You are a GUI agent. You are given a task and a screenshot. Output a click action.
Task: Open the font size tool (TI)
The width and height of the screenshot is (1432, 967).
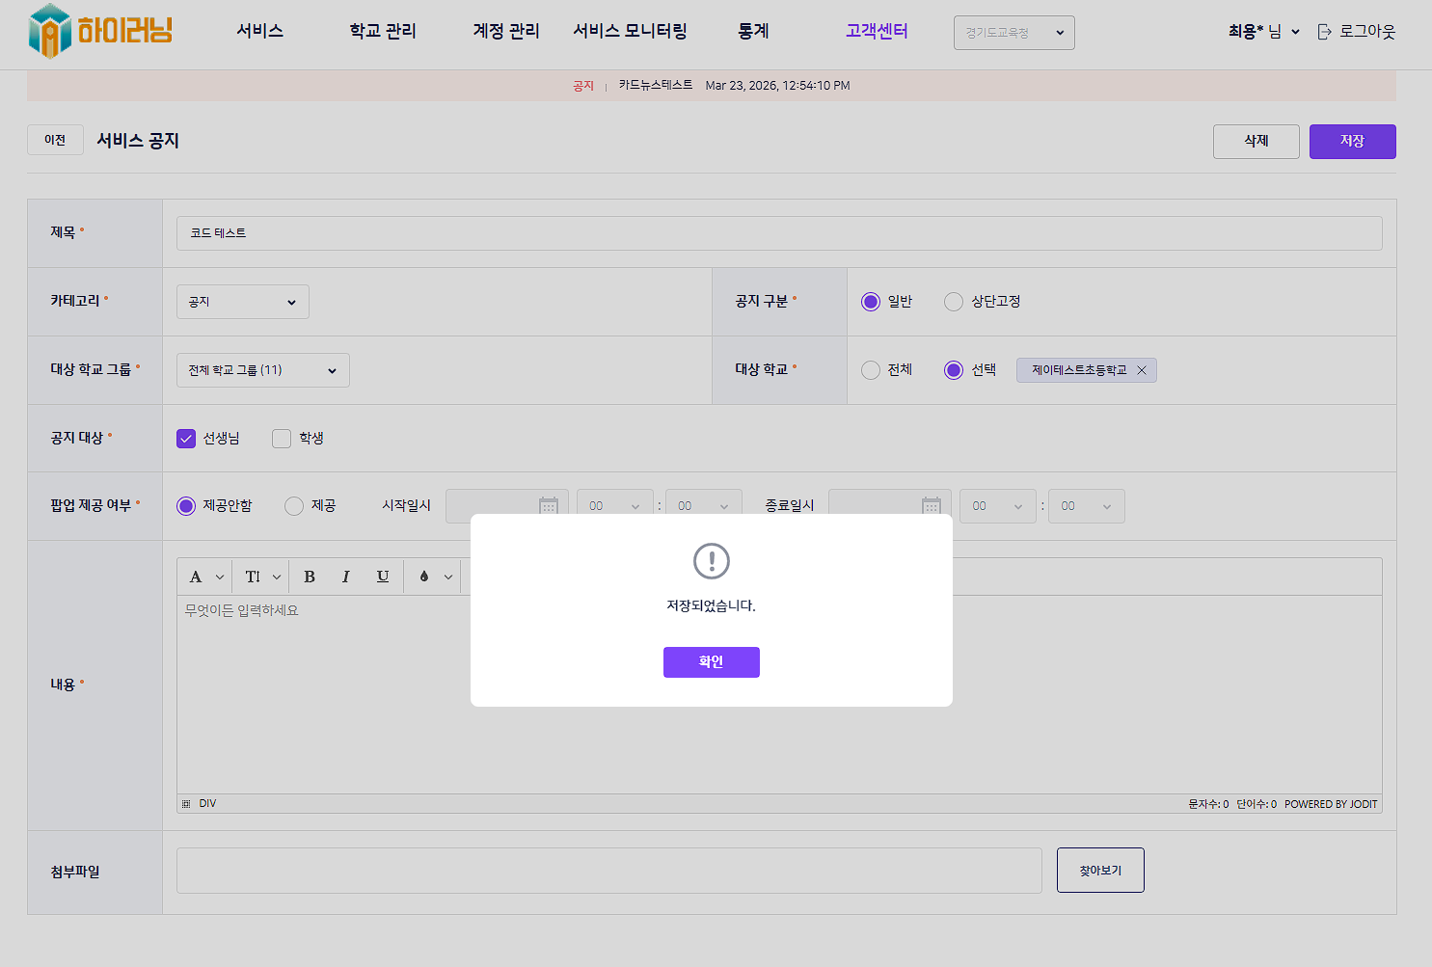(253, 577)
